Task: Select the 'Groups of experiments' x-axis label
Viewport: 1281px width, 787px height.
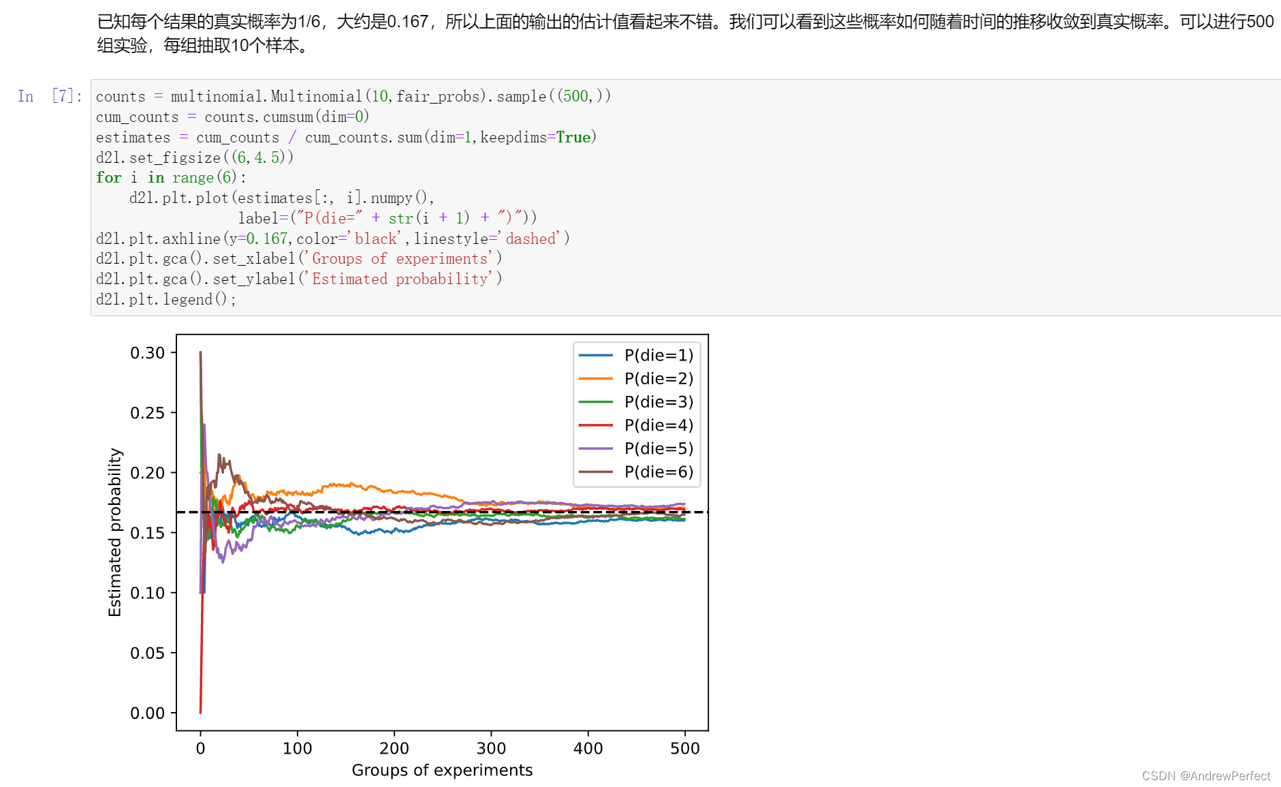Action: point(442,770)
